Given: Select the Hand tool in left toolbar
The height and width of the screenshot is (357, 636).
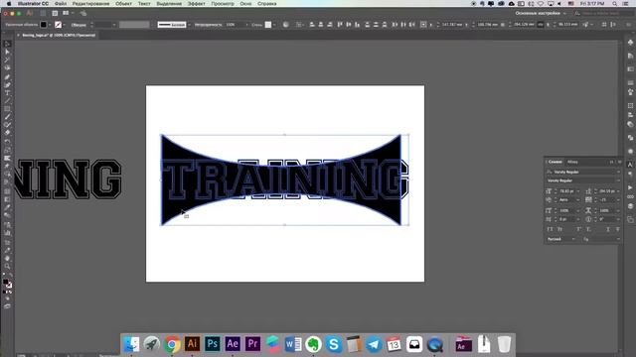Looking at the screenshot, I should 7,258.
